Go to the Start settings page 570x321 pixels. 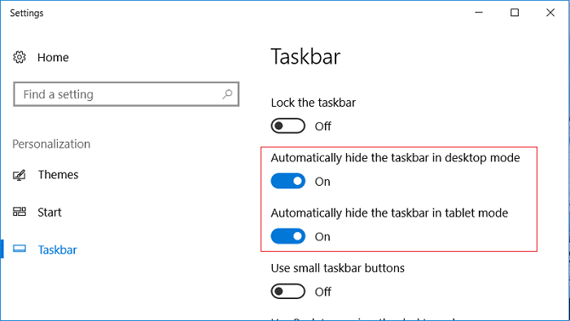click(50, 213)
